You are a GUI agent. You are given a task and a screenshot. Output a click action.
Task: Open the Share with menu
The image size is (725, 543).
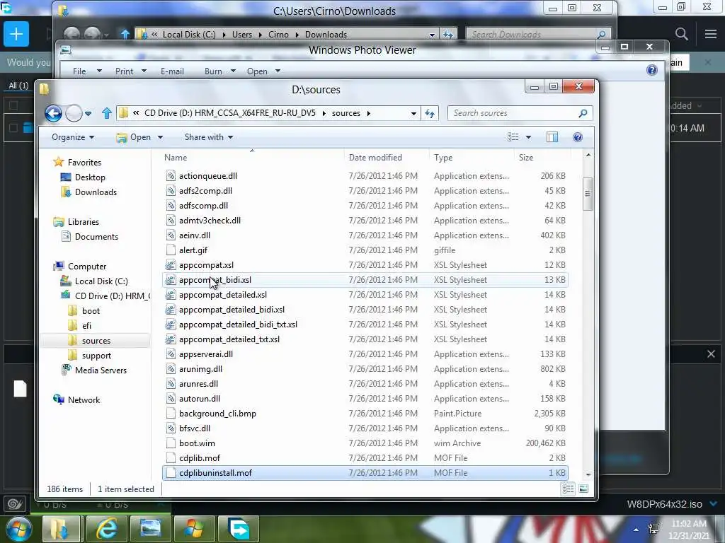[209, 137]
